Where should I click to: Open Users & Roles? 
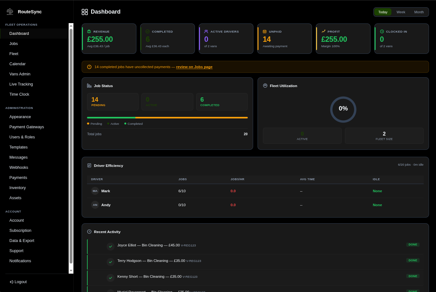coord(34,137)
